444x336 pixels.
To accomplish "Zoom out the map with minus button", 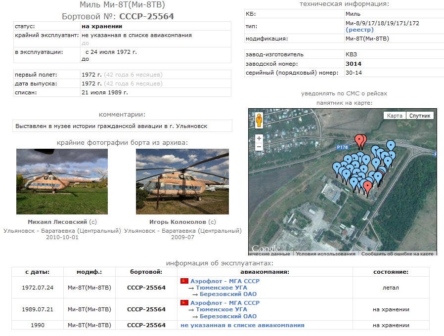I will coord(259,147).
